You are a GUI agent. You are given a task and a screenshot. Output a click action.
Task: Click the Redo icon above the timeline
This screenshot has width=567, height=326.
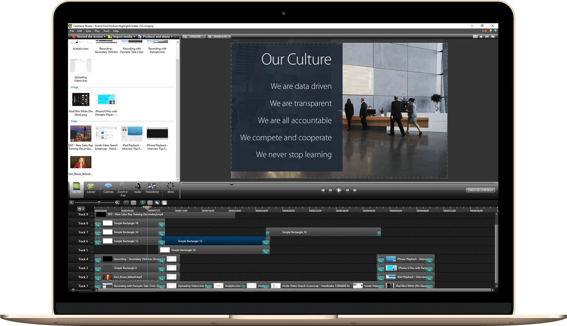click(x=133, y=202)
